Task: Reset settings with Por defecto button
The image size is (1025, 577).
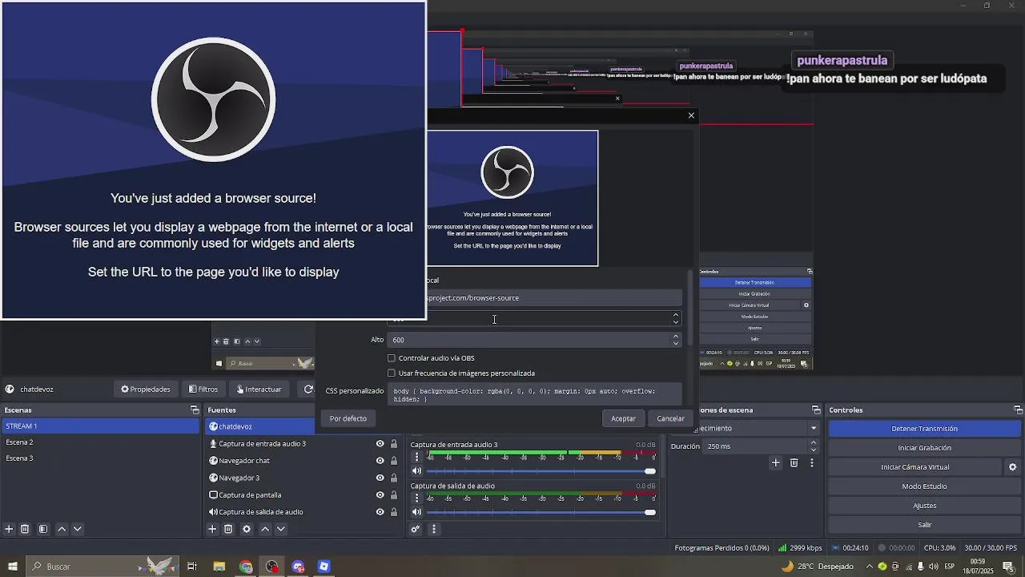Action: tap(348, 418)
